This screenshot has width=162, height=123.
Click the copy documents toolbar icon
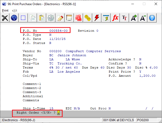pyautogui.click(x=32, y=18)
